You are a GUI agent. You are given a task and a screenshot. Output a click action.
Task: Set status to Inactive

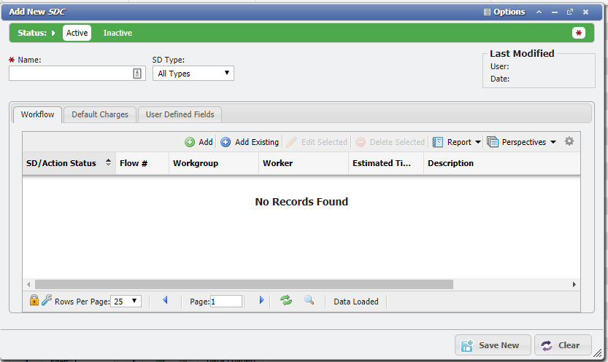point(118,33)
